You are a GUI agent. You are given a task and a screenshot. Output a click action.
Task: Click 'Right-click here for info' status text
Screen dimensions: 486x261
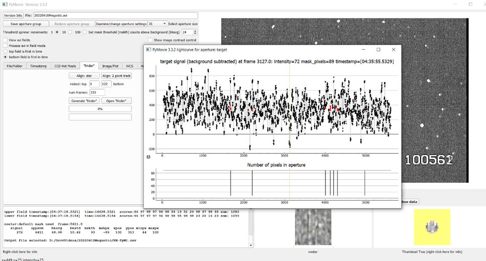coord(20,252)
